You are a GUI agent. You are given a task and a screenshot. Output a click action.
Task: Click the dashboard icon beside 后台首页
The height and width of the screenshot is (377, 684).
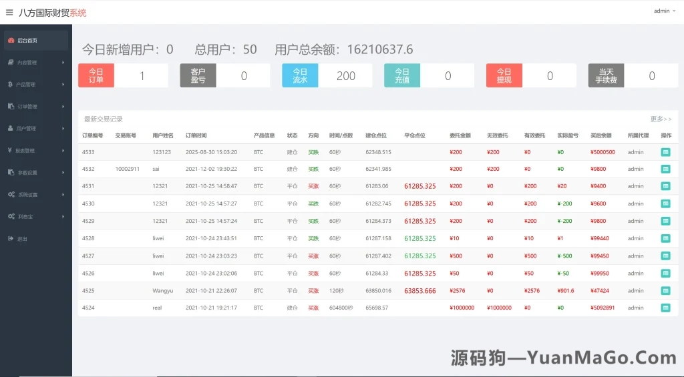coord(11,40)
